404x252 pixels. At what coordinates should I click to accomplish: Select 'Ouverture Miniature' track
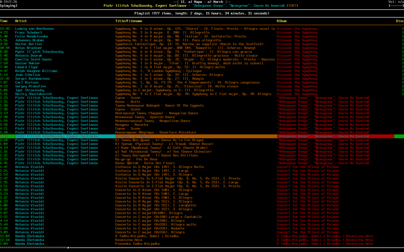coord(202,132)
